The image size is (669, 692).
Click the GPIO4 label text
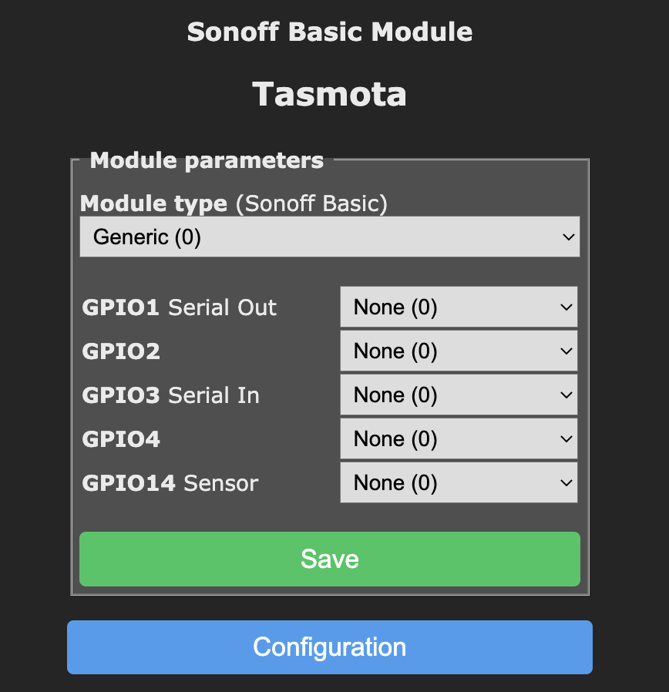pyautogui.click(x=121, y=439)
